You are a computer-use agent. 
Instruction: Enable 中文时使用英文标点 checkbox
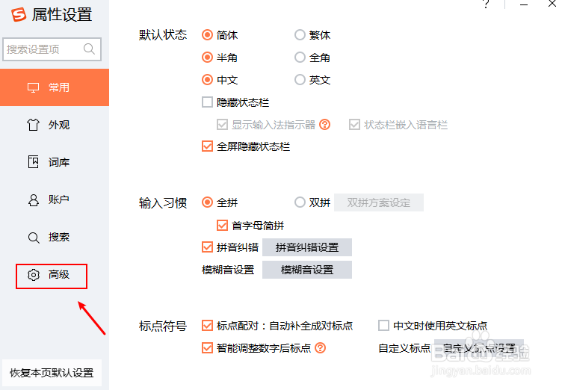[x=383, y=326]
